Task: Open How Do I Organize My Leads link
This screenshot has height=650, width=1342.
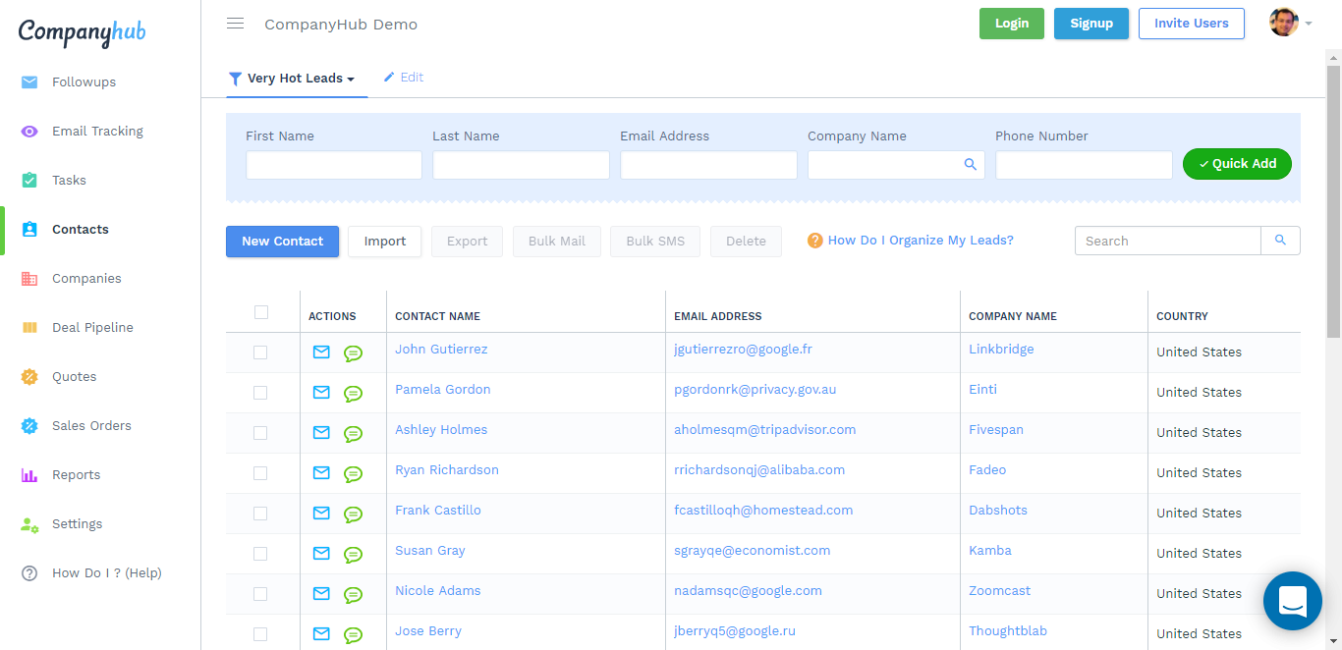Action: (x=921, y=241)
